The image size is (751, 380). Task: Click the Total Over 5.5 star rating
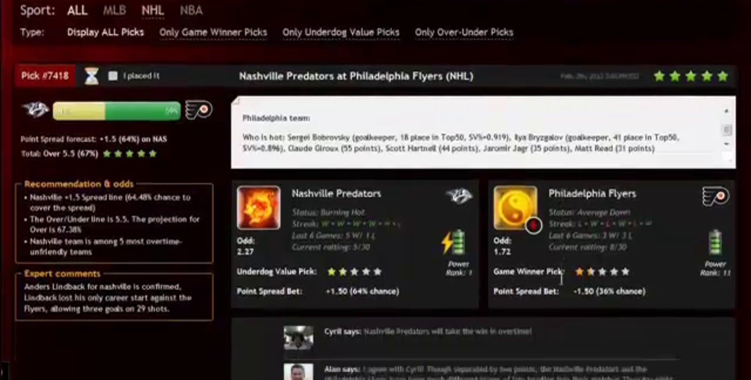click(x=130, y=154)
